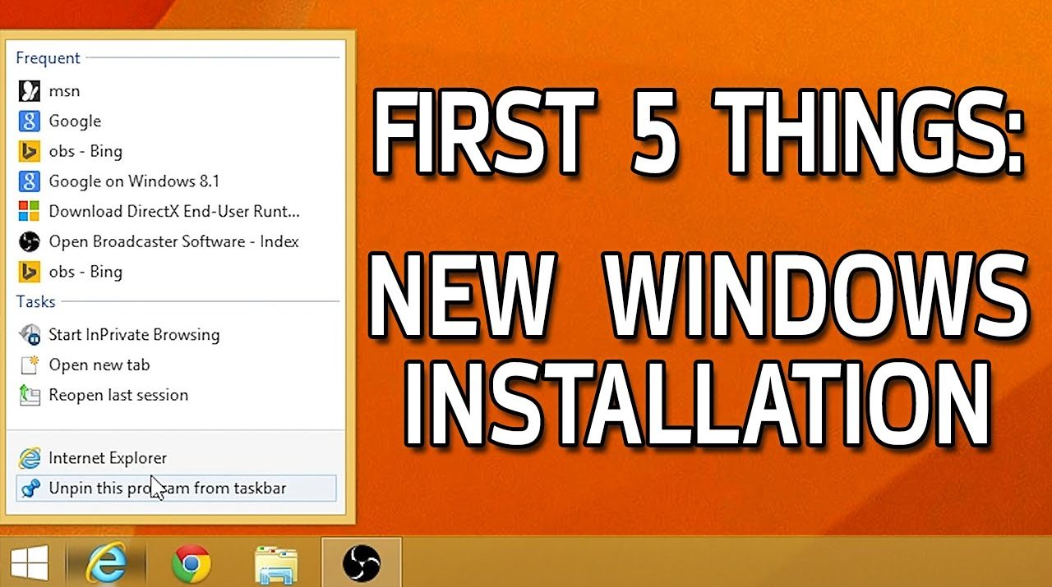Click the 'Open new tab' task
The image size is (1052, 587).
tap(99, 365)
